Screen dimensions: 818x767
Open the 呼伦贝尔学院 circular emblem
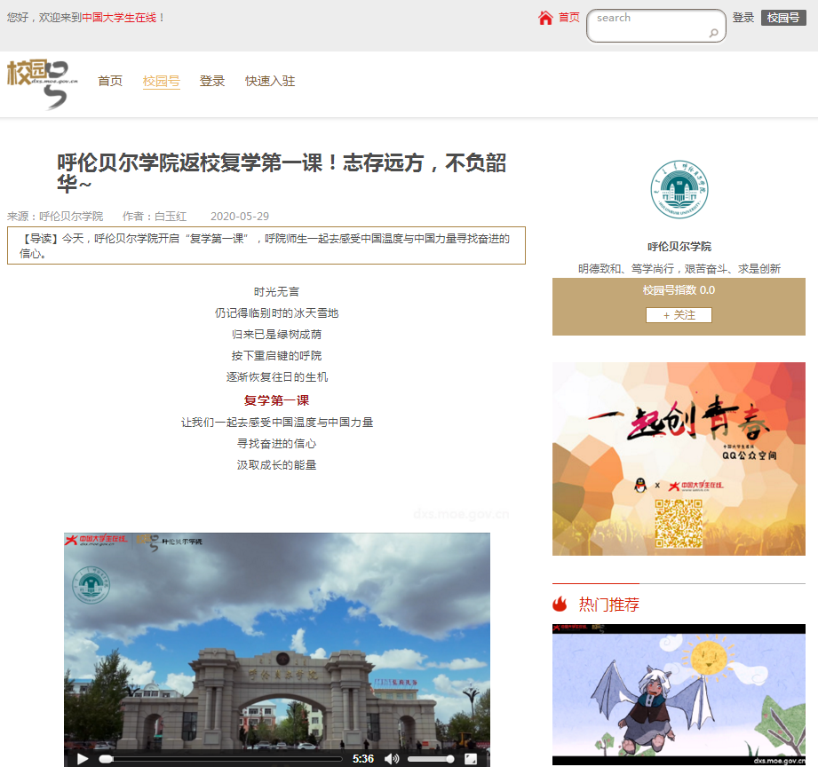(679, 190)
